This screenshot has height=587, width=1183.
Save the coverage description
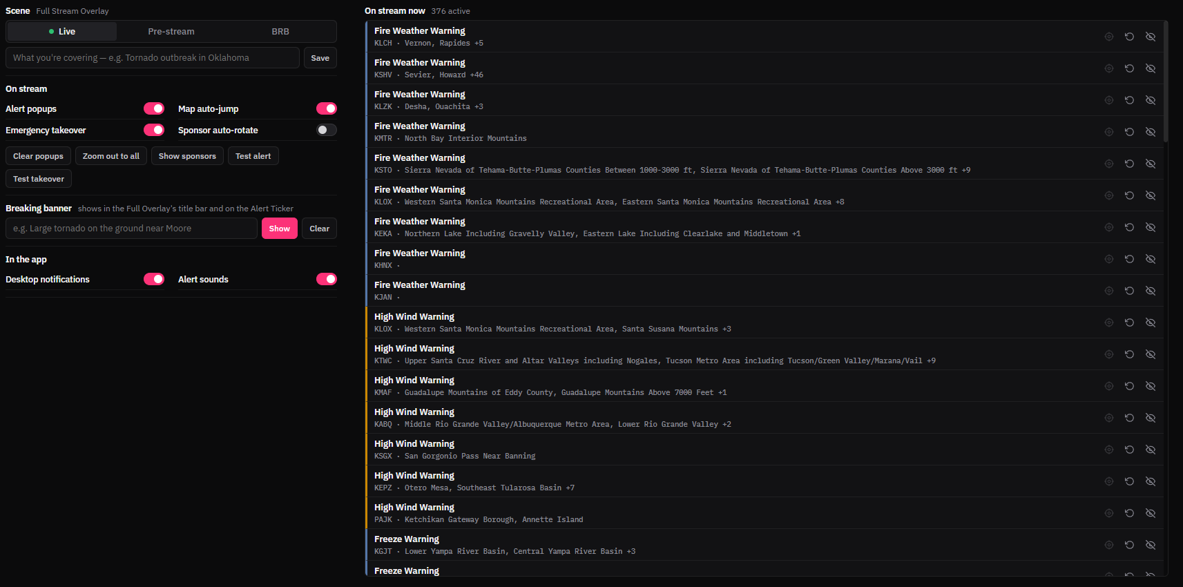(320, 58)
